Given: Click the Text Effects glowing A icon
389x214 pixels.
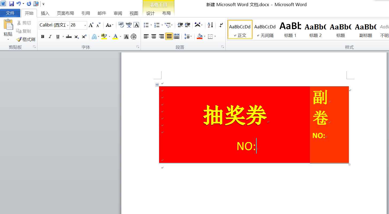Looking at the screenshot, I should (x=94, y=37).
